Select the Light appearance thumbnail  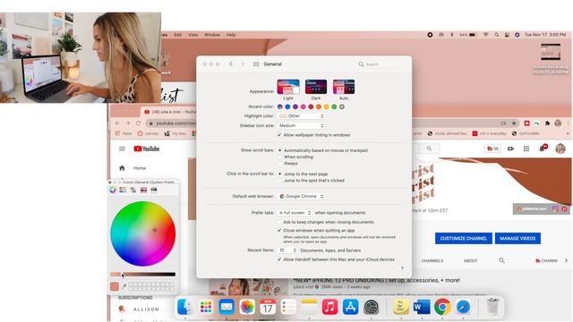288,87
